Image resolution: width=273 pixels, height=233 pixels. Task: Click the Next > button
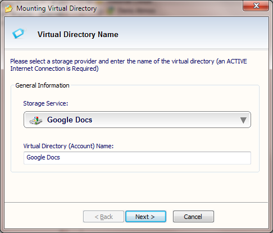(145, 217)
